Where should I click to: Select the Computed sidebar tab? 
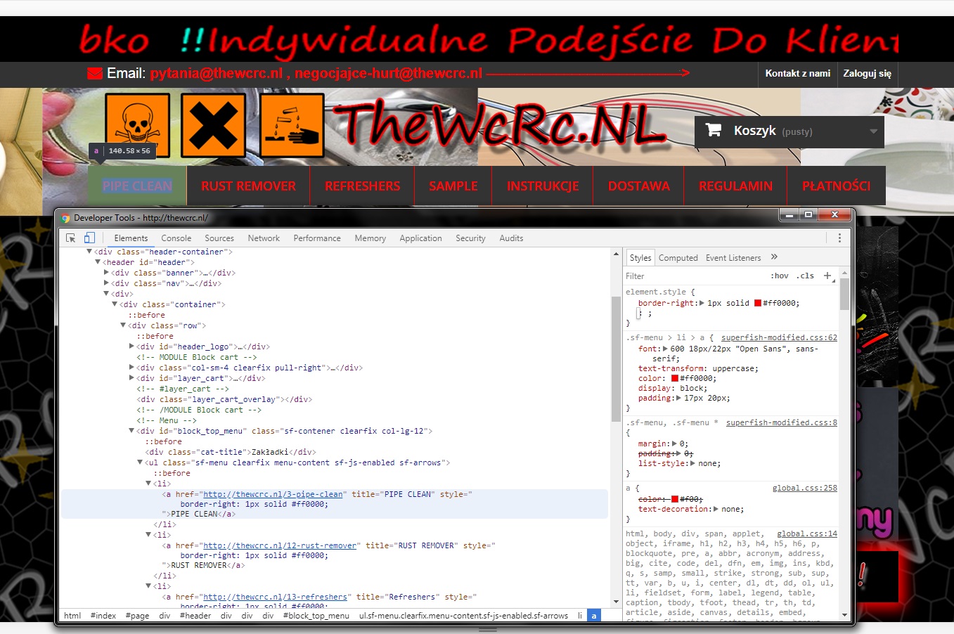pyautogui.click(x=678, y=258)
